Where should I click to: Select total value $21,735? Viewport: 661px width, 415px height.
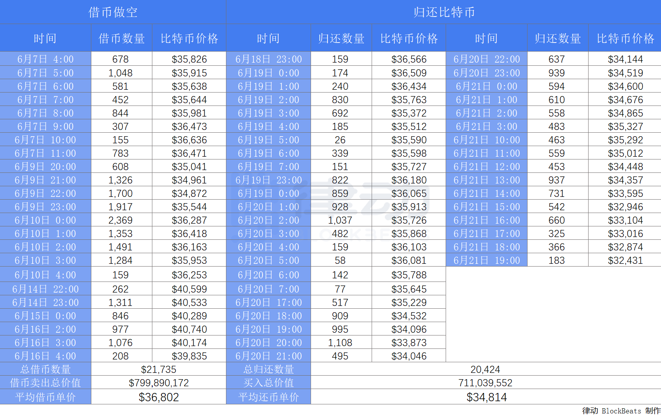coord(159,369)
